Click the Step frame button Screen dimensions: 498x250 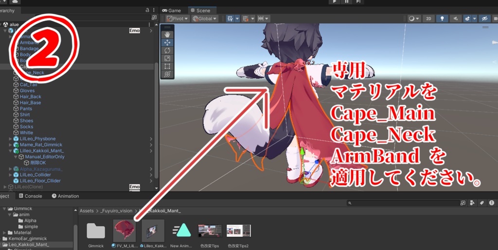click(x=358, y=1)
